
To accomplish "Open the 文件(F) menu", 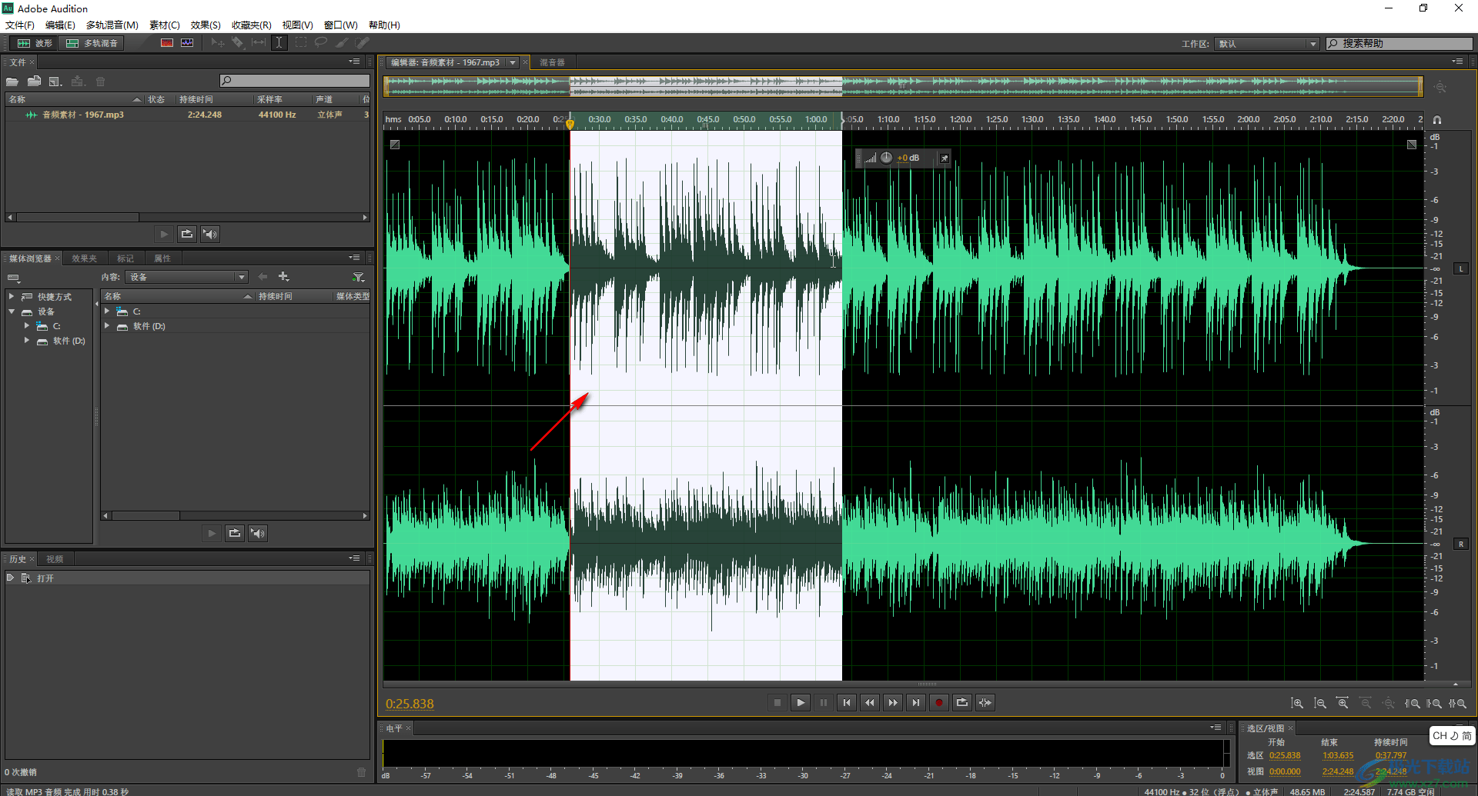I will point(20,25).
